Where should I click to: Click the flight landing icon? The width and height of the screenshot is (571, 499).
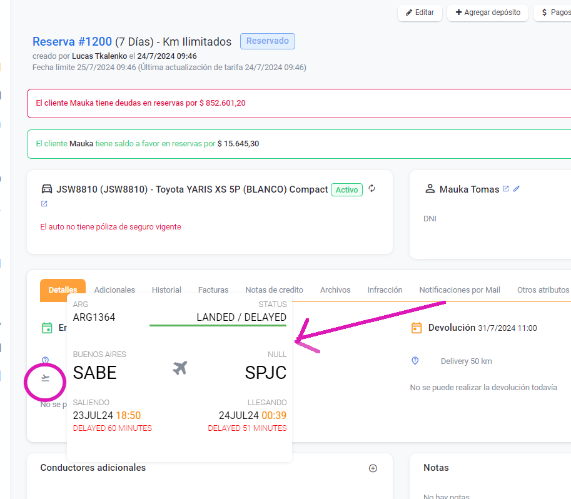pos(45,378)
